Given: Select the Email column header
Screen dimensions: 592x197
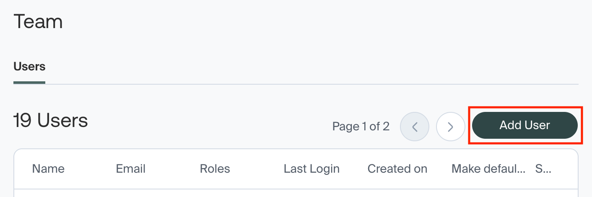Looking at the screenshot, I should point(130,169).
